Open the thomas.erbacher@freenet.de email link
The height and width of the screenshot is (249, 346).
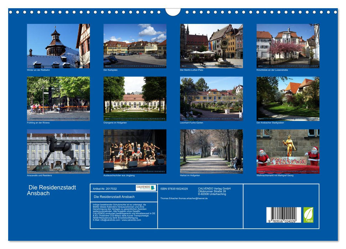(x=193, y=198)
